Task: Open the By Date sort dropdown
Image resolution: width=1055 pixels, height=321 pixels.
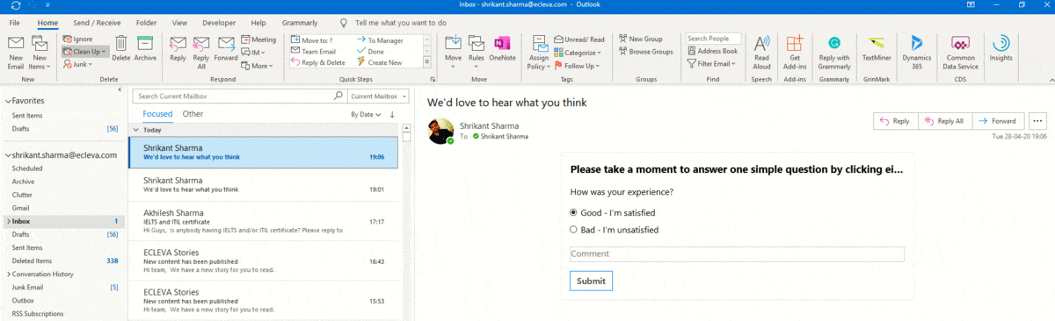Action: 365,115
